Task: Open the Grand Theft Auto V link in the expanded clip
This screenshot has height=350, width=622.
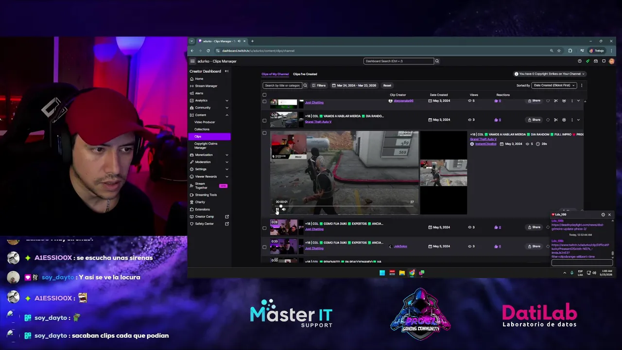Action: (x=483, y=140)
